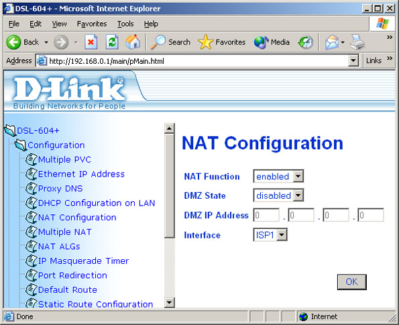
Task: Open the File menu
Action: click(x=14, y=24)
